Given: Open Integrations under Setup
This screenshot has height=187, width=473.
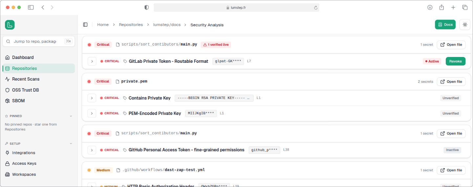Looking at the screenshot, I should click(x=39, y=153).
